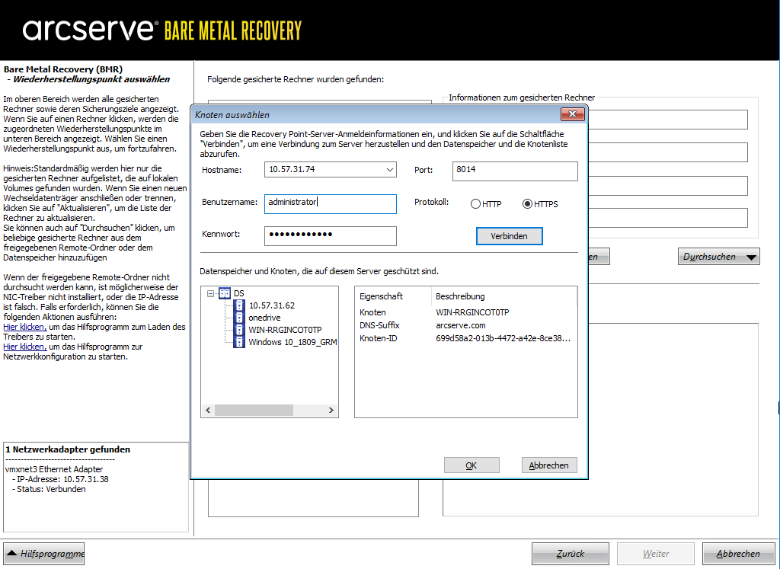Click the Status: Verbunden entry
Screen dimensions: 780x569
pyautogui.click(x=51, y=490)
